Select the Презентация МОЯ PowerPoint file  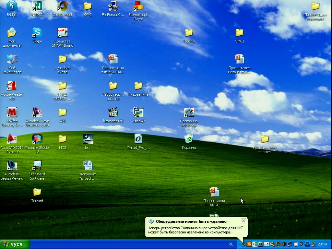(x=214, y=197)
